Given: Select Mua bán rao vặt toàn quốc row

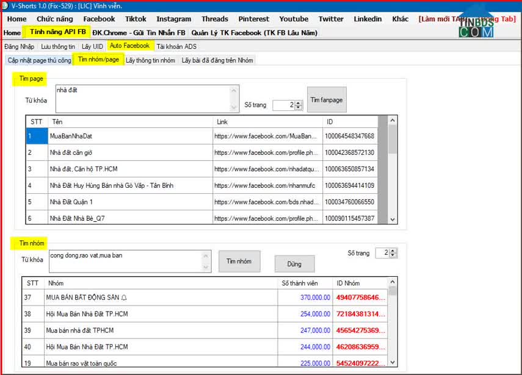Looking at the screenshot, I should (x=205, y=362).
